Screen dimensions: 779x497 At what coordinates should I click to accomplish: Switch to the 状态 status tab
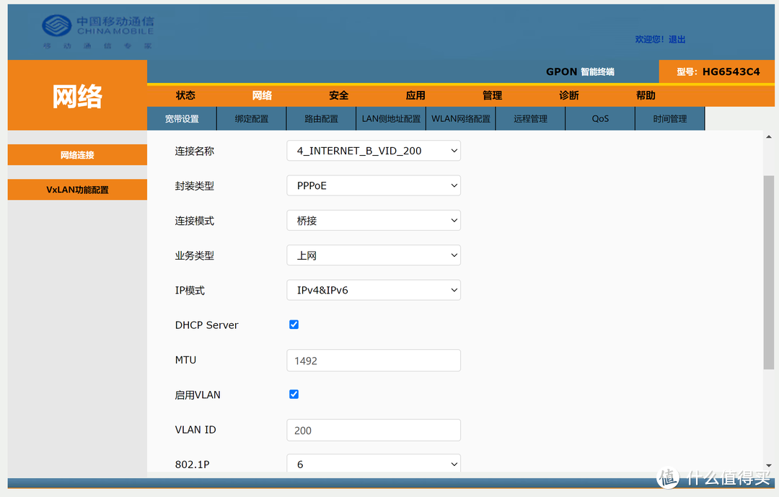coord(185,94)
